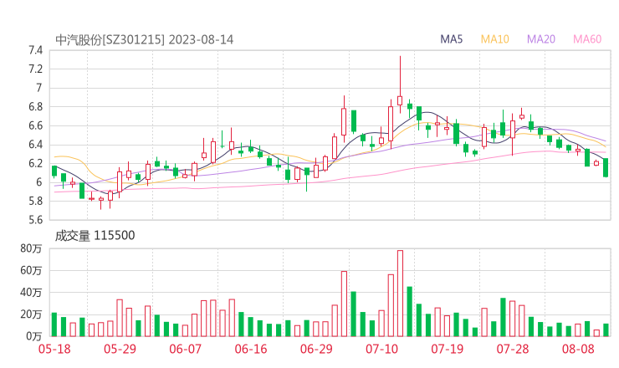Click the 6.8 price axis value

pyautogui.click(x=35, y=107)
